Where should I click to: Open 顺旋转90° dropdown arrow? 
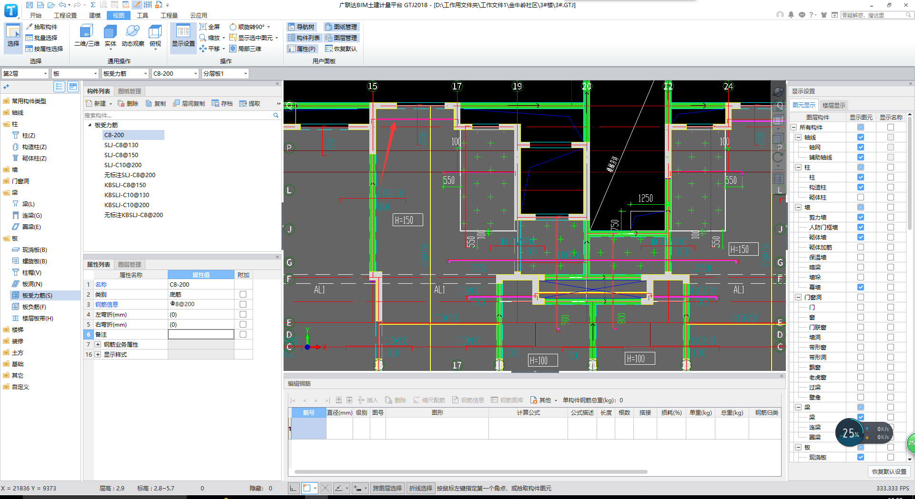(269, 27)
